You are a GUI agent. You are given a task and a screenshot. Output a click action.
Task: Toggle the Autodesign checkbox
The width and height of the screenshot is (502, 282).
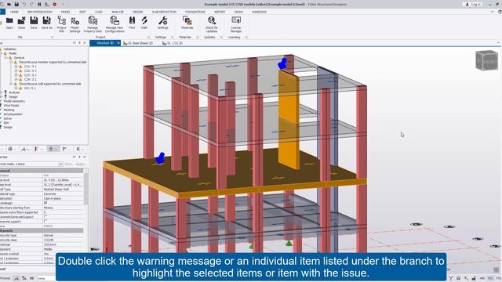point(45,203)
